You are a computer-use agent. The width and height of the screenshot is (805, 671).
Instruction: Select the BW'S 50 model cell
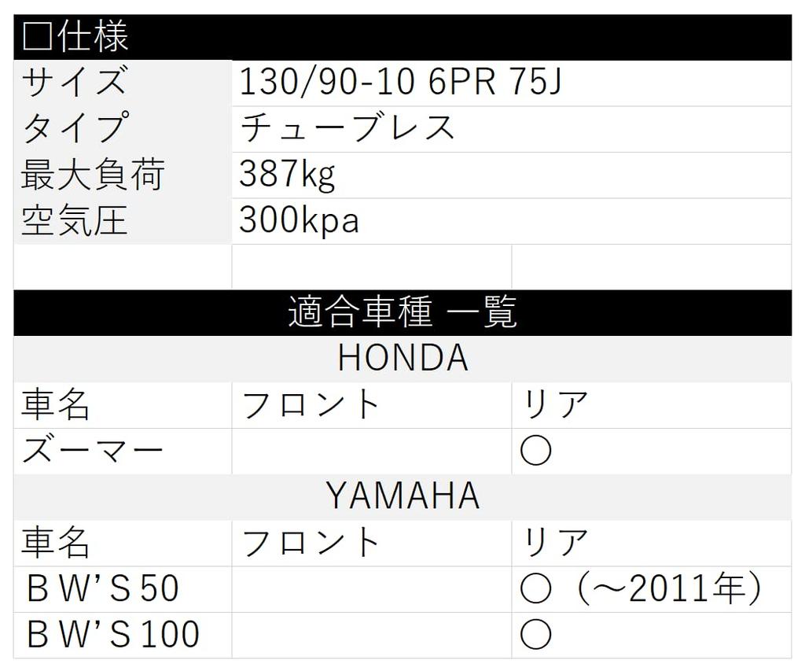[102, 589]
